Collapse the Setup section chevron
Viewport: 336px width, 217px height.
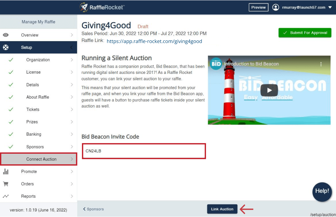click(x=72, y=48)
